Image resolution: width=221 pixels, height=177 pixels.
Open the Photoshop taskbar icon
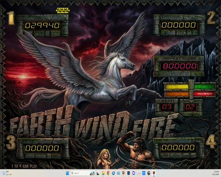coord(129,173)
